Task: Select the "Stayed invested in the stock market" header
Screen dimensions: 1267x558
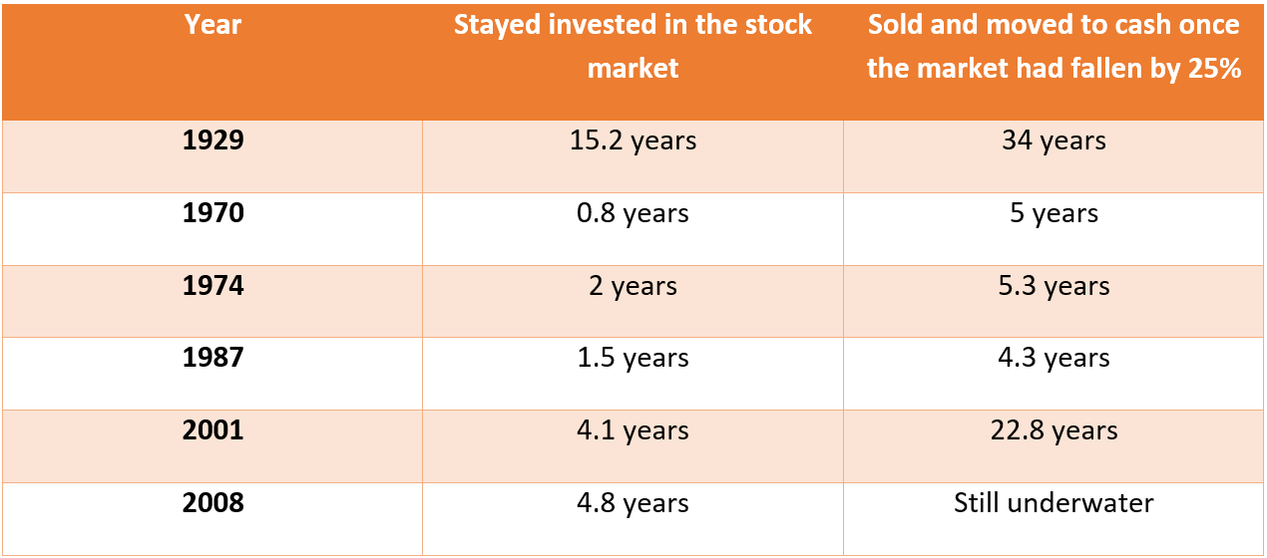Action: tap(633, 46)
